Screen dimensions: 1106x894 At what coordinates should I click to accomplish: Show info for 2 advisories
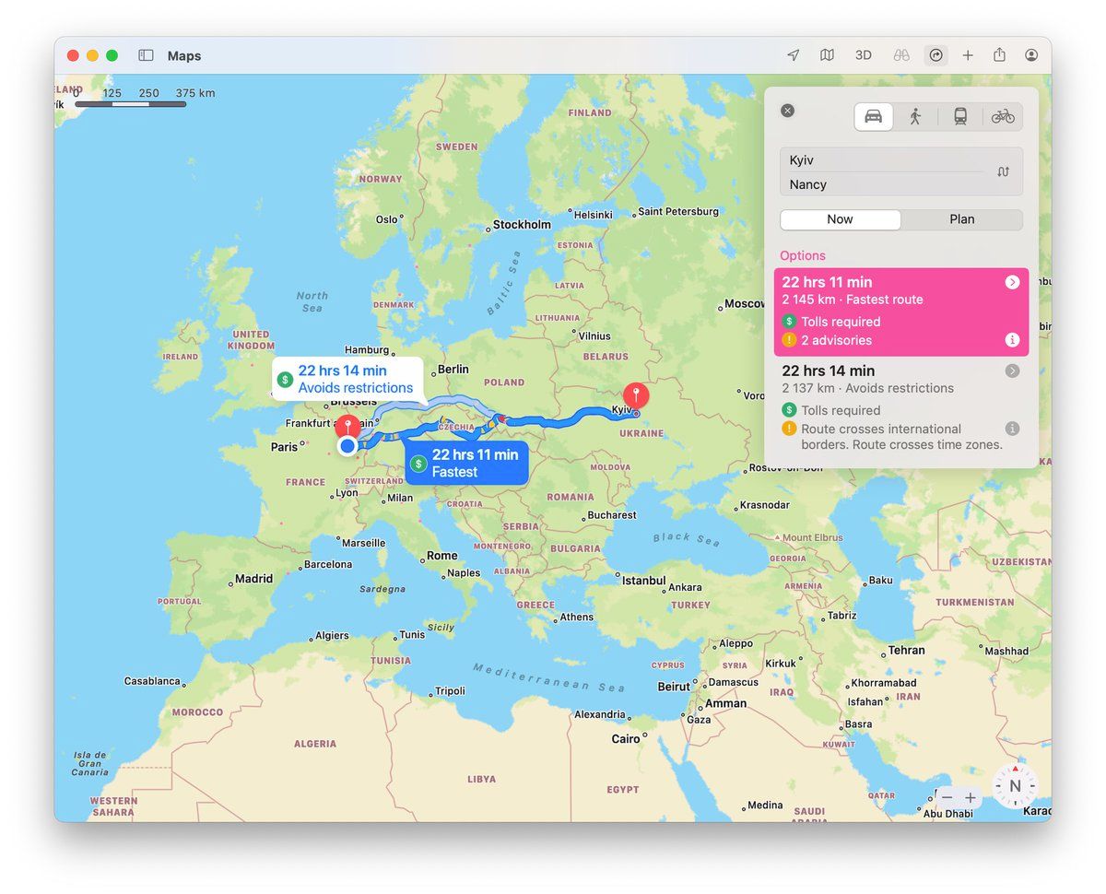[1012, 340]
